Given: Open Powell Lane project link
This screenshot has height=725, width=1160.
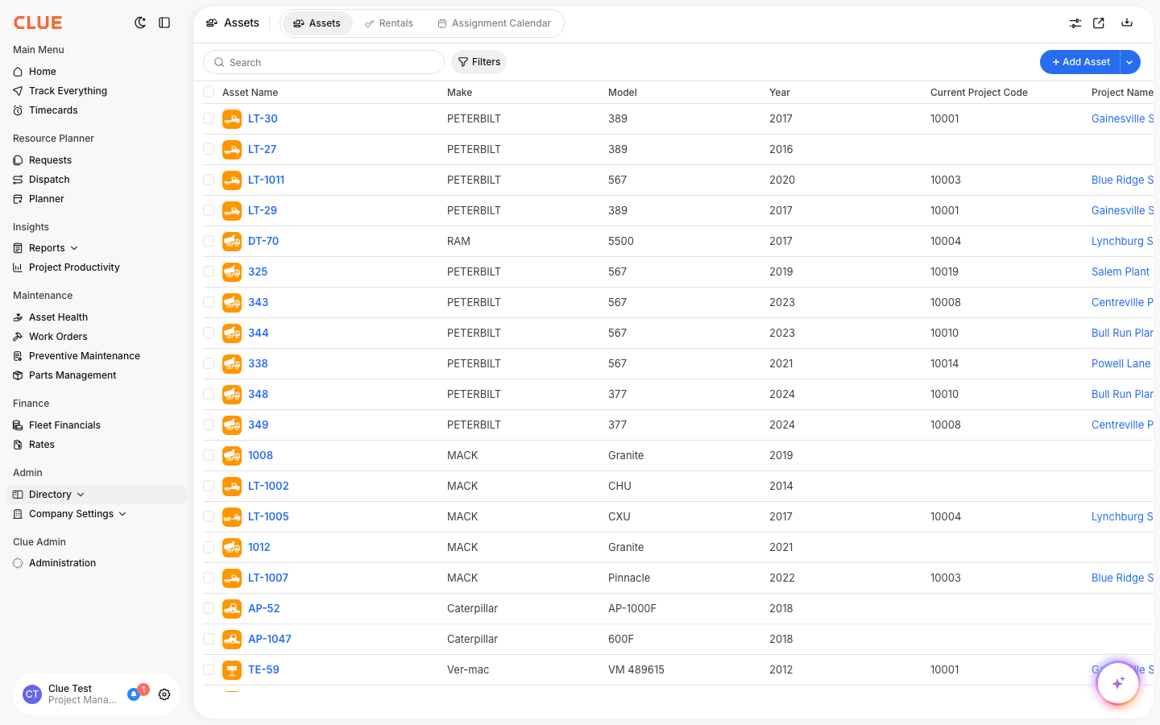Looking at the screenshot, I should (x=1121, y=363).
